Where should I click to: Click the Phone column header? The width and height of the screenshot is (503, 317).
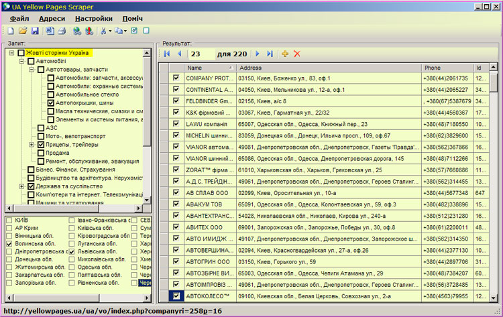(x=447, y=68)
